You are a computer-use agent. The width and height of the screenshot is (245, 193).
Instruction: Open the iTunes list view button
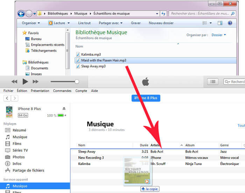coord(213,82)
